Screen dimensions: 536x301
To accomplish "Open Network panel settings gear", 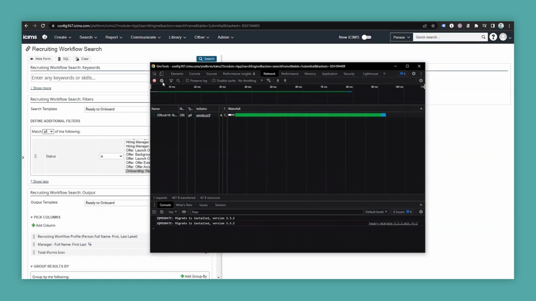I will [421, 81].
